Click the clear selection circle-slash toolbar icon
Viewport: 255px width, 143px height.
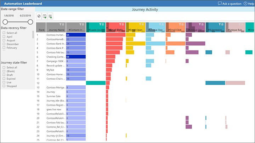pyautogui.click(x=39, y=16)
